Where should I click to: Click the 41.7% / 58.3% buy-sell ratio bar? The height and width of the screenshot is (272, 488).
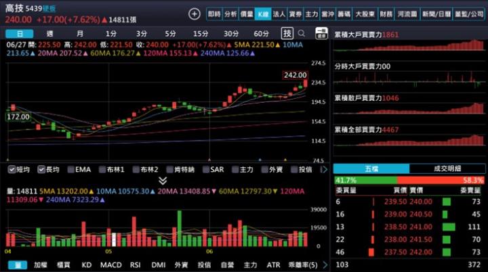(x=409, y=180)
